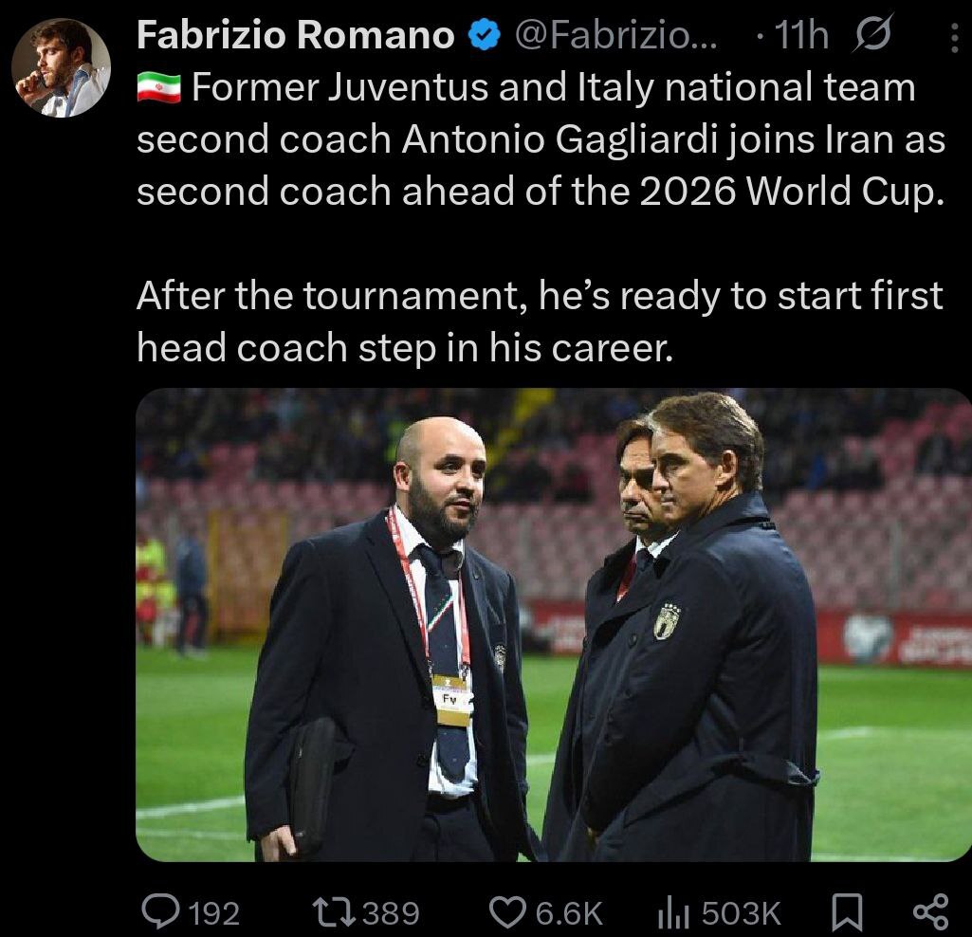972x937 pixels.
Task: Bookmark this tweet
Action: click(845, 913)
